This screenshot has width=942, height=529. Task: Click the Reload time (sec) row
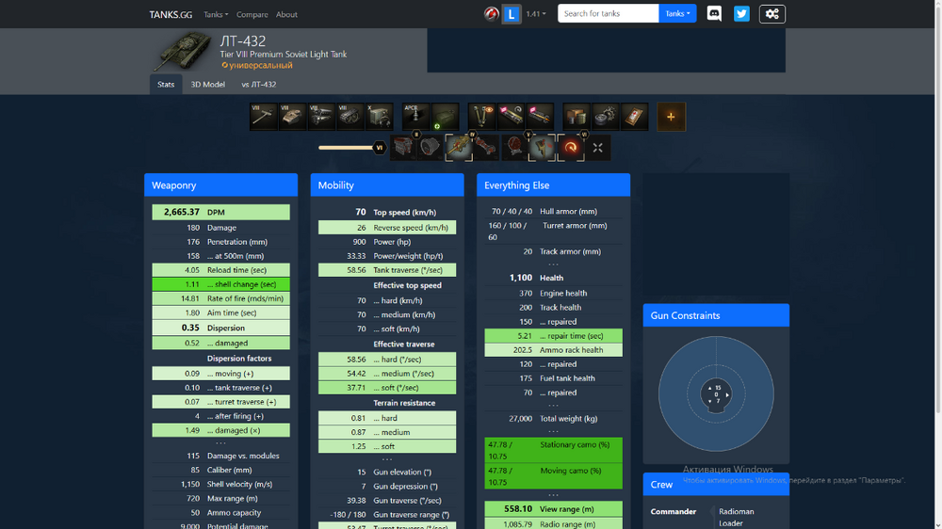pos(220,270)
